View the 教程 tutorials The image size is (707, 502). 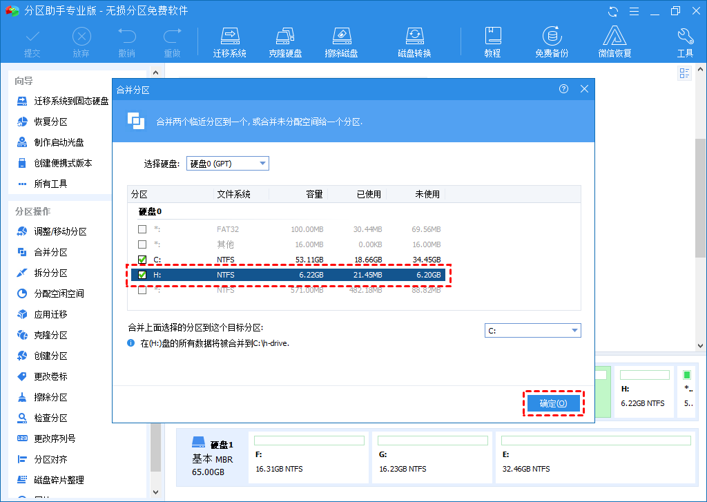tap(493, 41)
